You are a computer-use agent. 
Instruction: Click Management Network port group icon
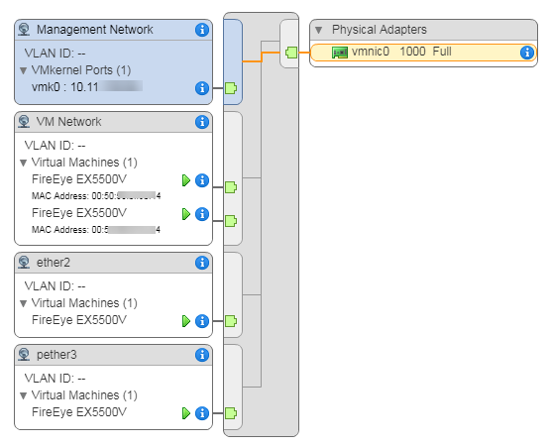pyautogui.click(x=24, y=30)
